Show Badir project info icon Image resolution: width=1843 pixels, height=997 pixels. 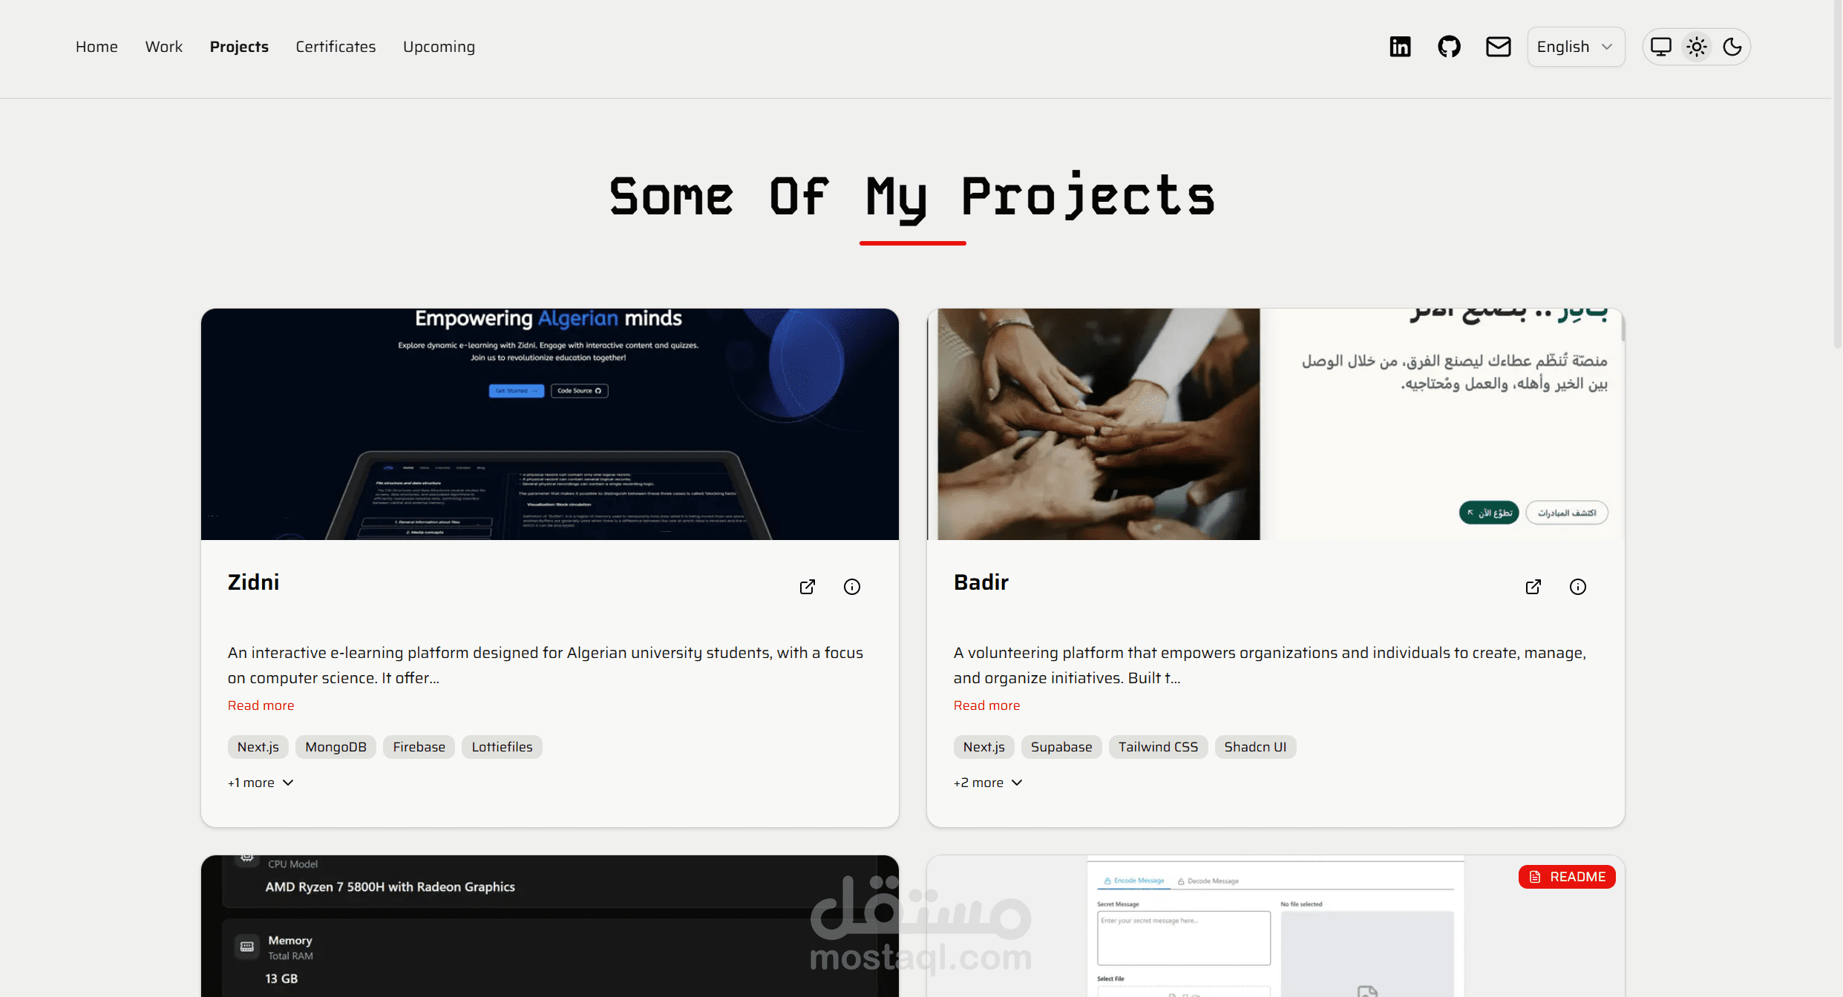[1578, 587]
